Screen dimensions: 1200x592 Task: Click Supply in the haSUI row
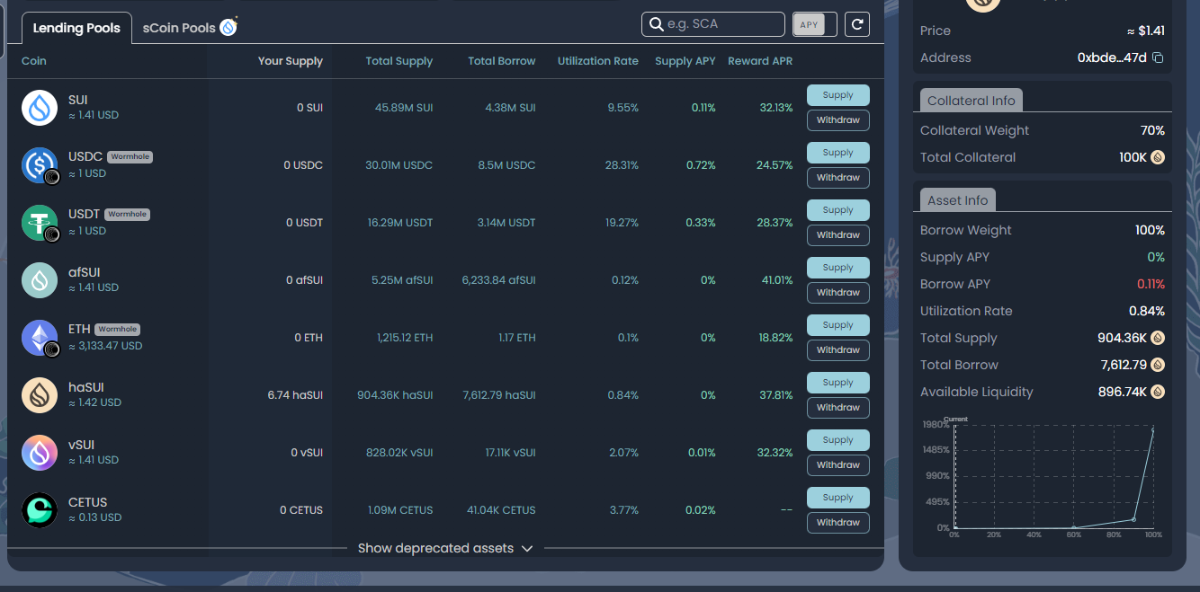click(x=838, y=383)
